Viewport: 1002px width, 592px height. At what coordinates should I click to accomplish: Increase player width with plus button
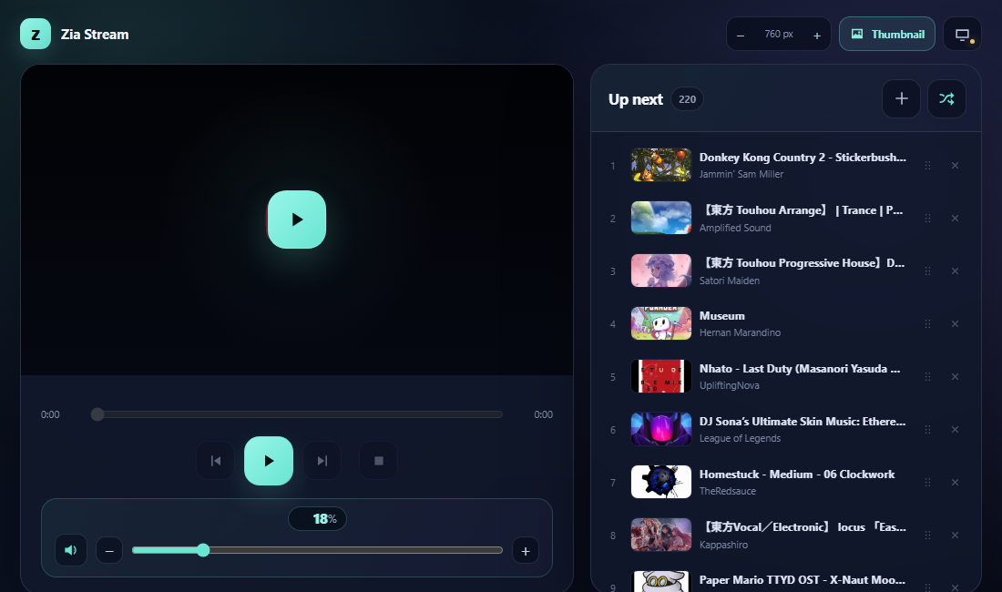(x=817, y=35)
